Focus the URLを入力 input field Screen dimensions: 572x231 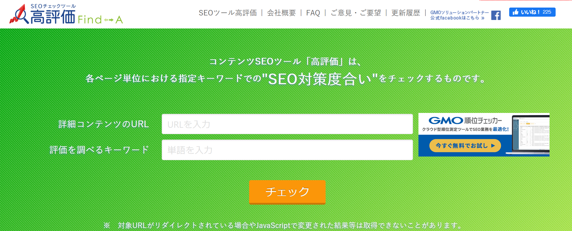[287, 124]
